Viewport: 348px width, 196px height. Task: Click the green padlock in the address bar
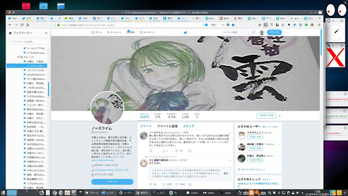[59, 25]
